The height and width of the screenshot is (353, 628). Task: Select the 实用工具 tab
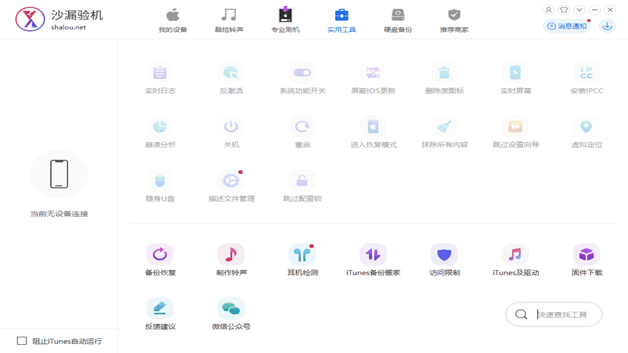click(342, 20)
